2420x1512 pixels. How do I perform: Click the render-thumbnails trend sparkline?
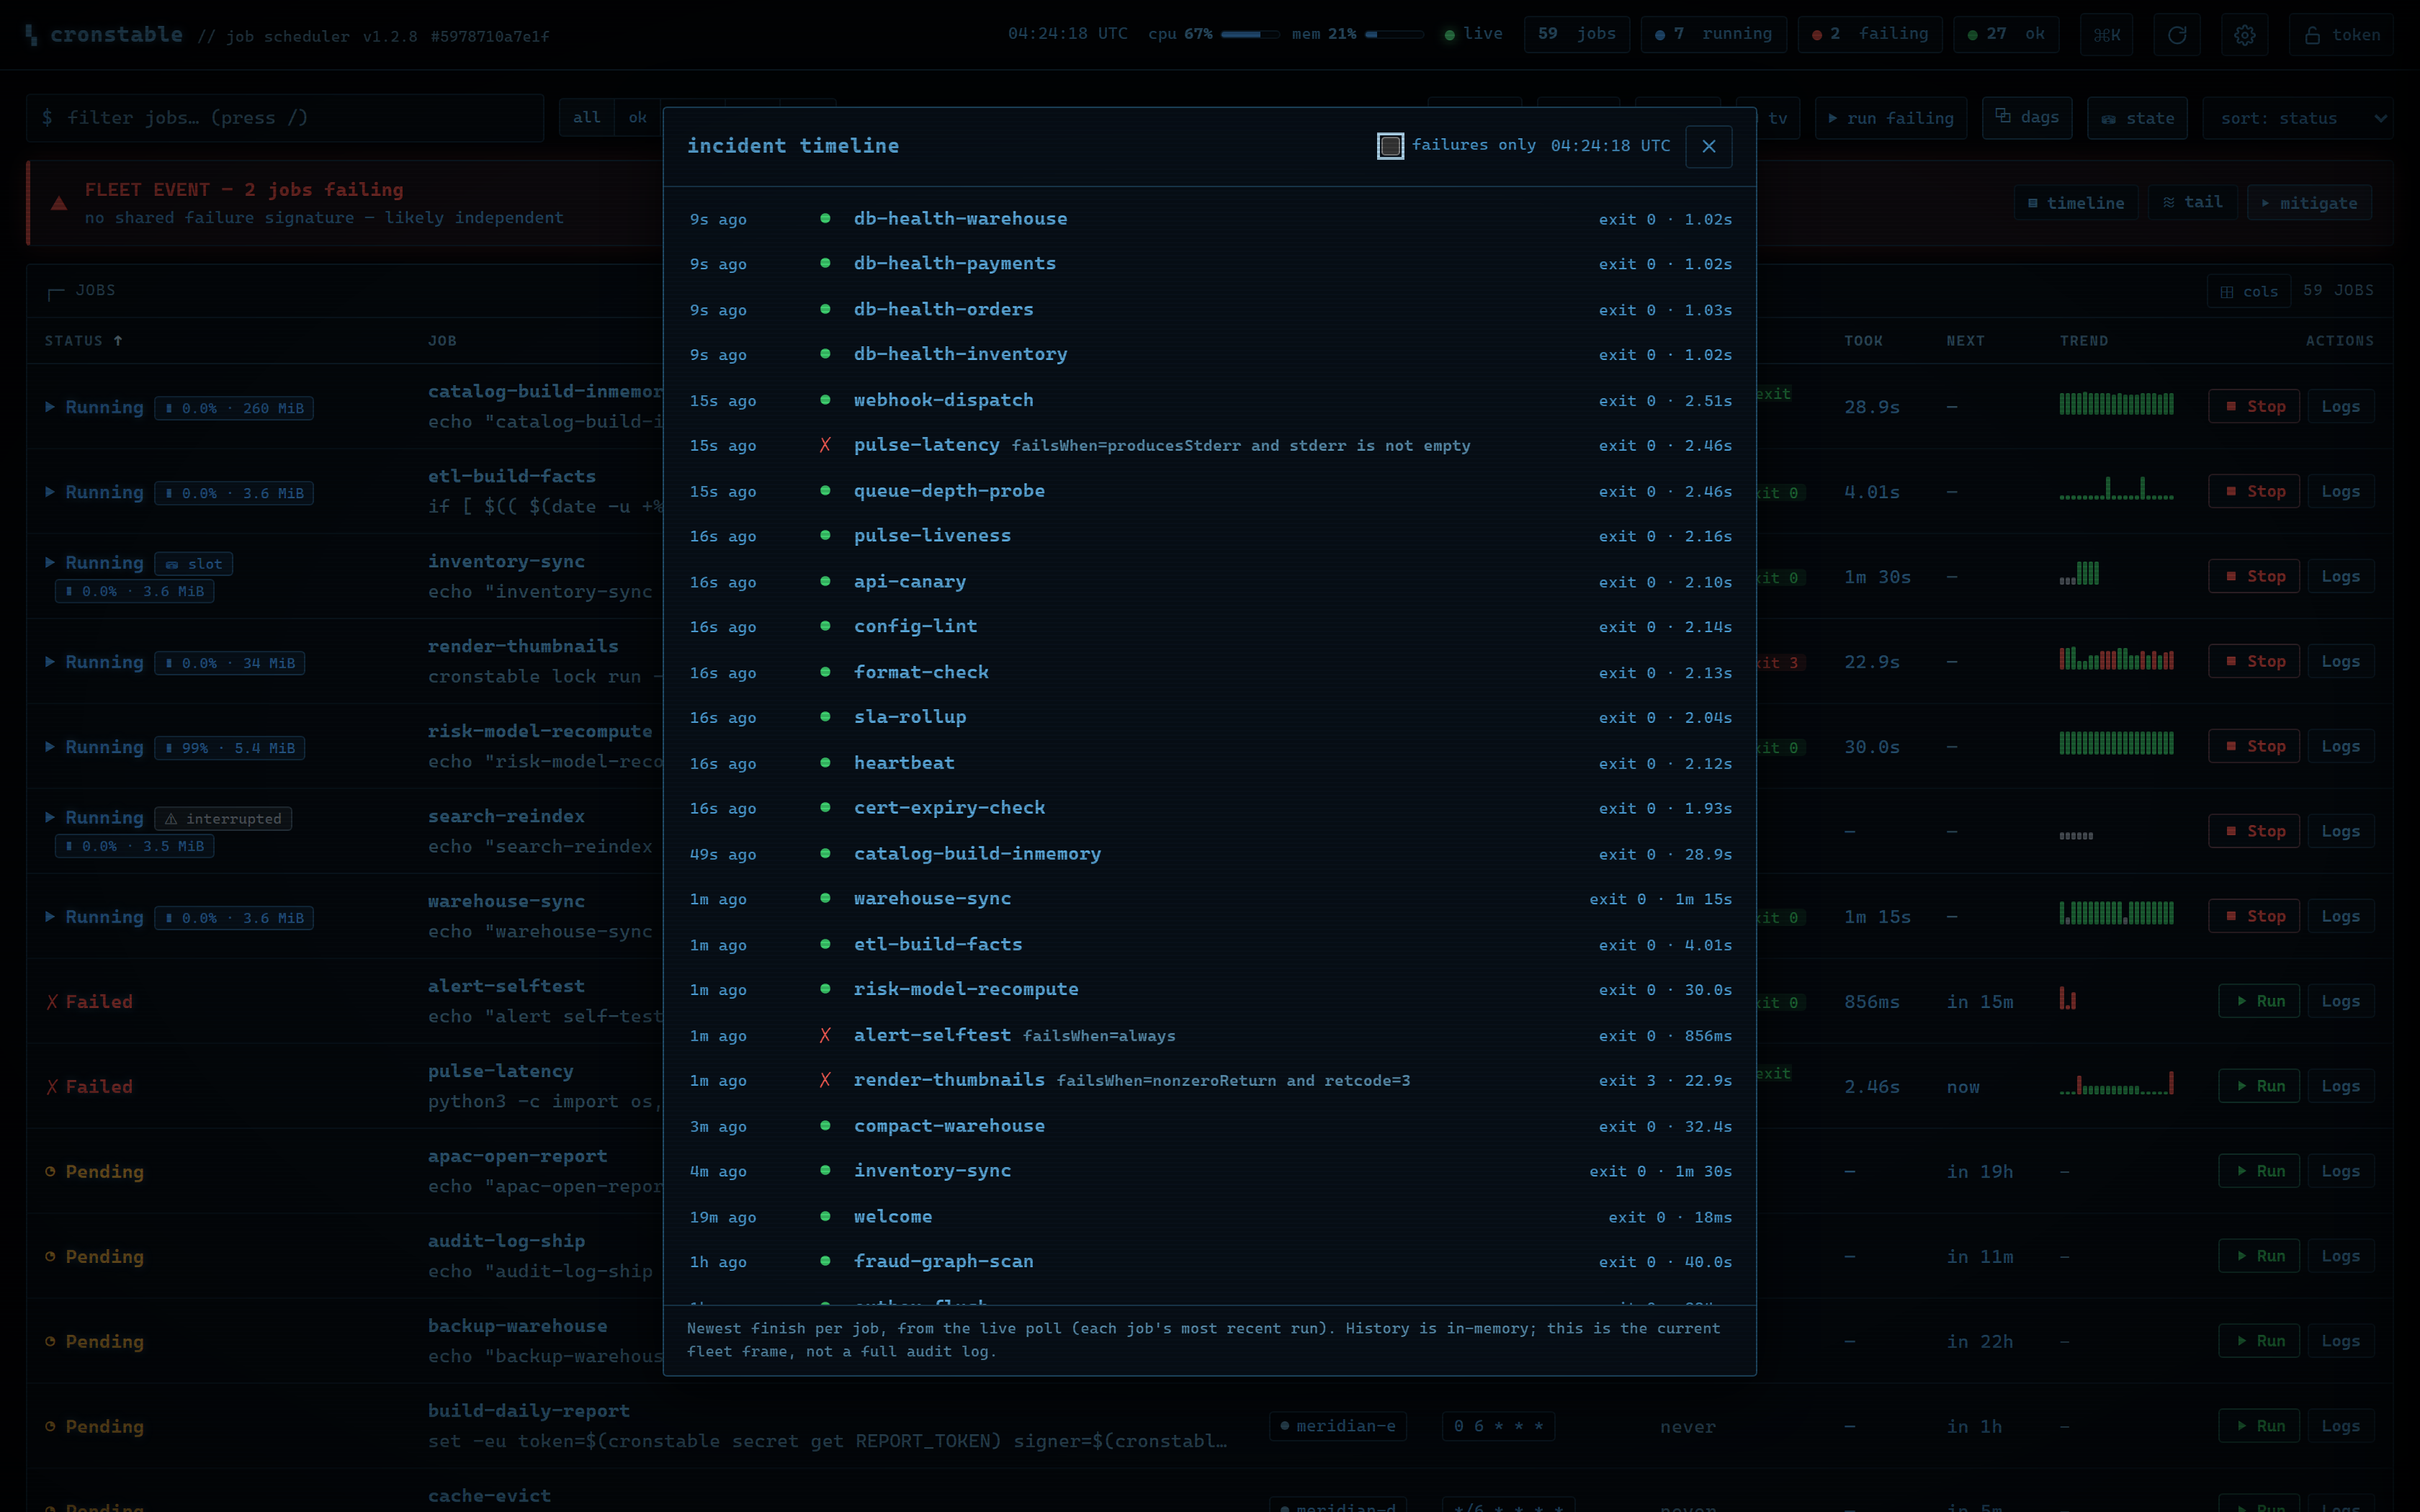(x=2116, y=659)
